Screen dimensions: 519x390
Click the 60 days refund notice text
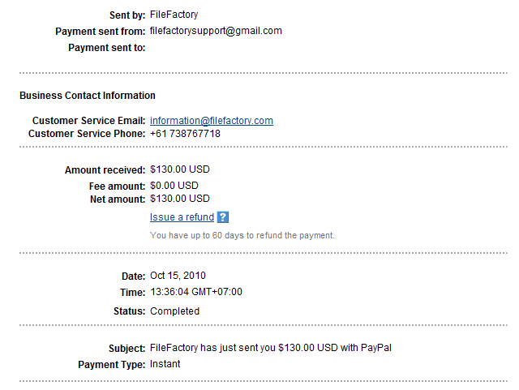pyautogui.click(x=242, y=235)
